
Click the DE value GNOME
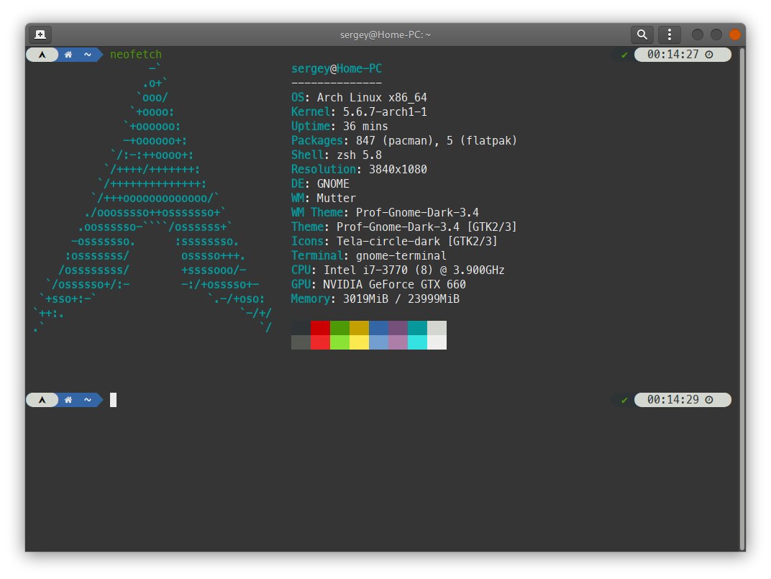pos(333,183)
